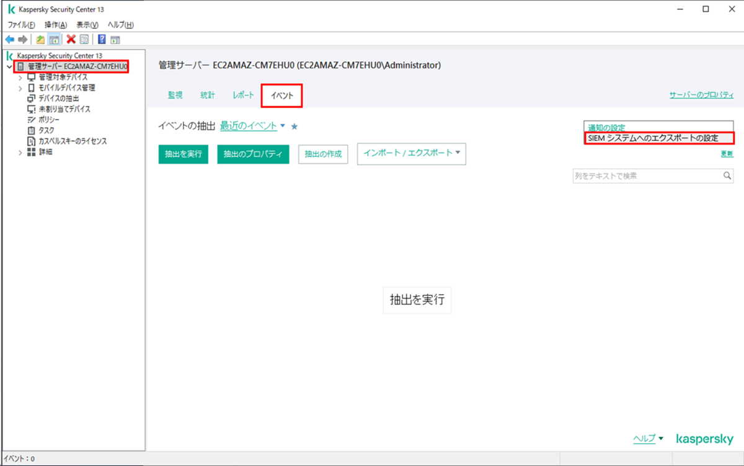Collapse the 管理サーバー EC2AMAZ-CM7EHU0 node
This screenshot has height=466, width=744.
9,66
